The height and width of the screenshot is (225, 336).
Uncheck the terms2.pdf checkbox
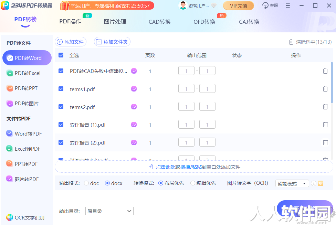[61, 107]
